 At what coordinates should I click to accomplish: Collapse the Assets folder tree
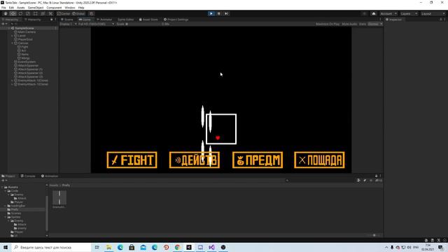coord(2,187)
